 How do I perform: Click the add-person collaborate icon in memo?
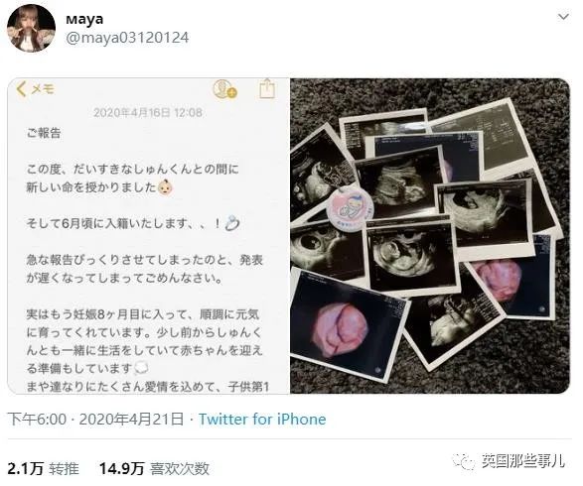224,89
